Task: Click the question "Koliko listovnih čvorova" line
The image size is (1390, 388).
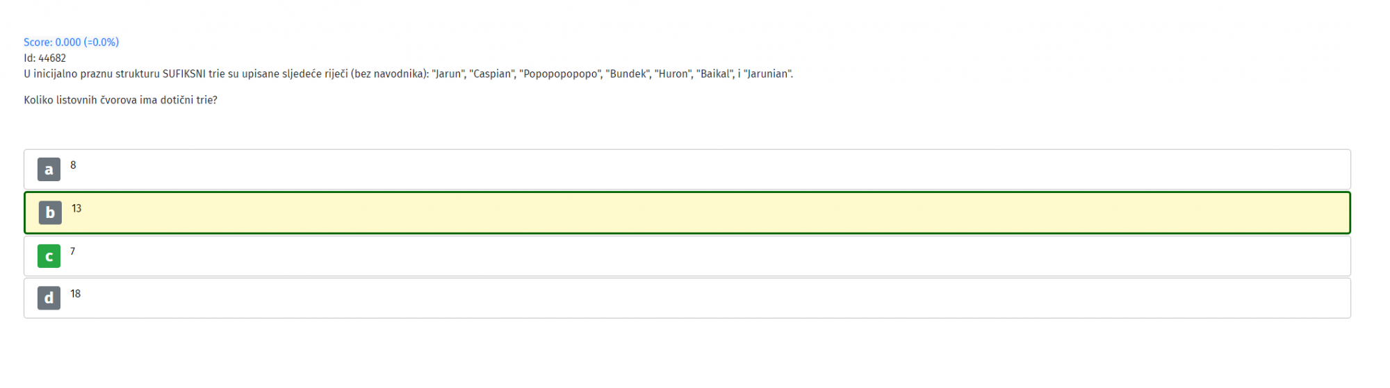Action: [x=121, y=100]
